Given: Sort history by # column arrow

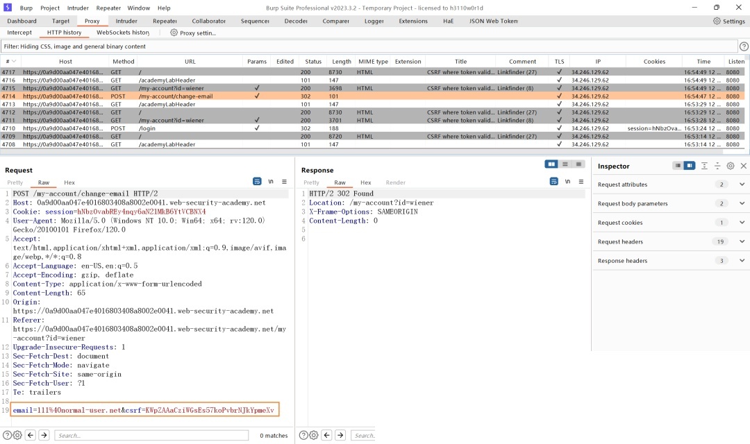Looking at the screenshot, I should pyautogui.click(x=14, y=61).
